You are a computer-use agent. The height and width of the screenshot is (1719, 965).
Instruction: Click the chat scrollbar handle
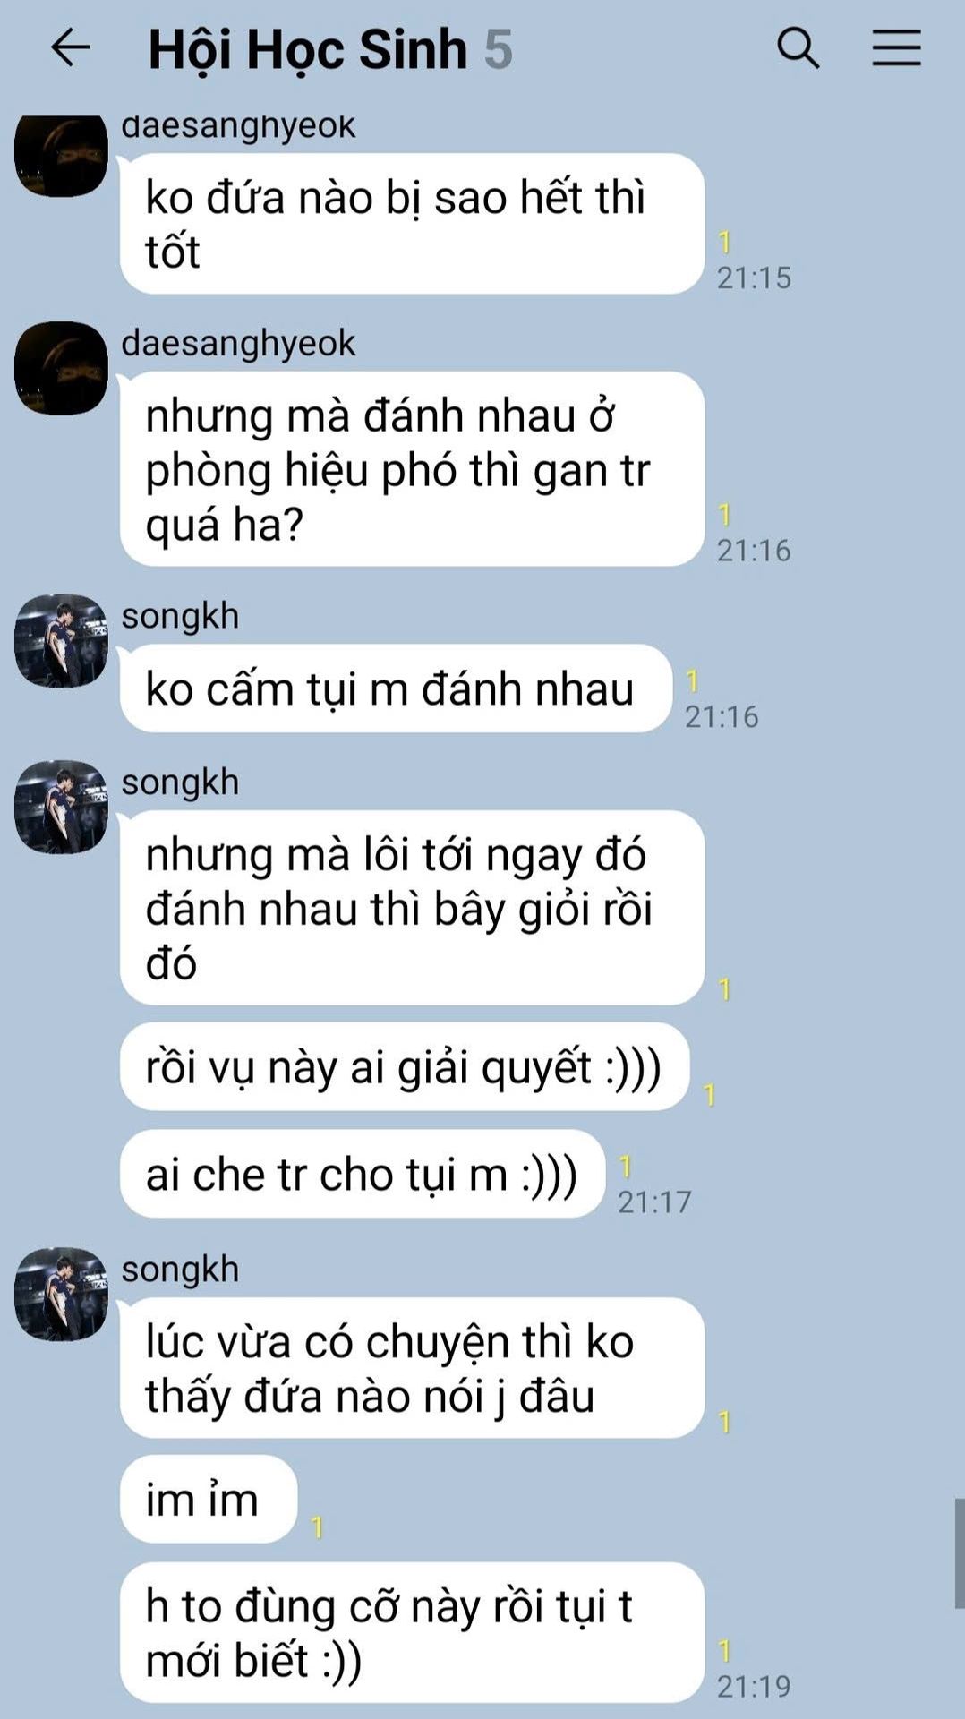[960, 1554]
